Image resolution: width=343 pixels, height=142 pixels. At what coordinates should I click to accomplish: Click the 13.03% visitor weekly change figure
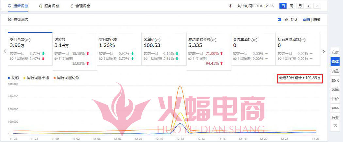tap(78, 63)
